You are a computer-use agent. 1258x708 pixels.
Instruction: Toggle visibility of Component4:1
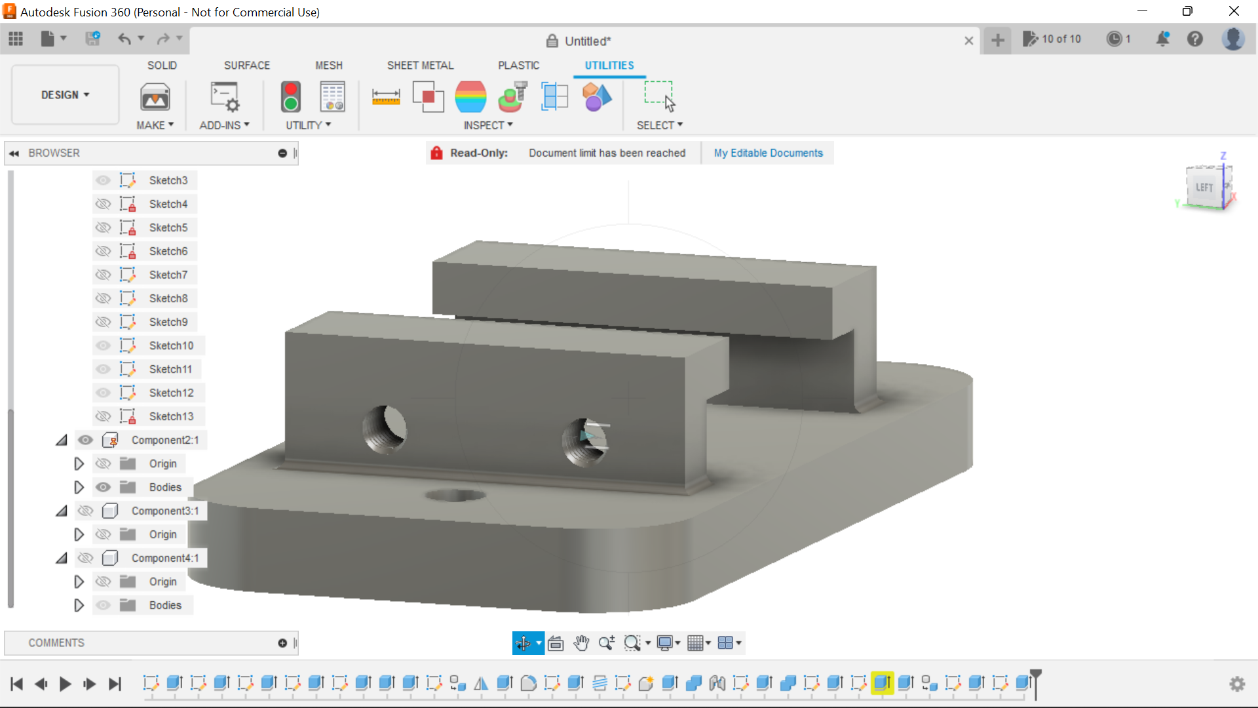pyautogui.click(x=85, y=558)
